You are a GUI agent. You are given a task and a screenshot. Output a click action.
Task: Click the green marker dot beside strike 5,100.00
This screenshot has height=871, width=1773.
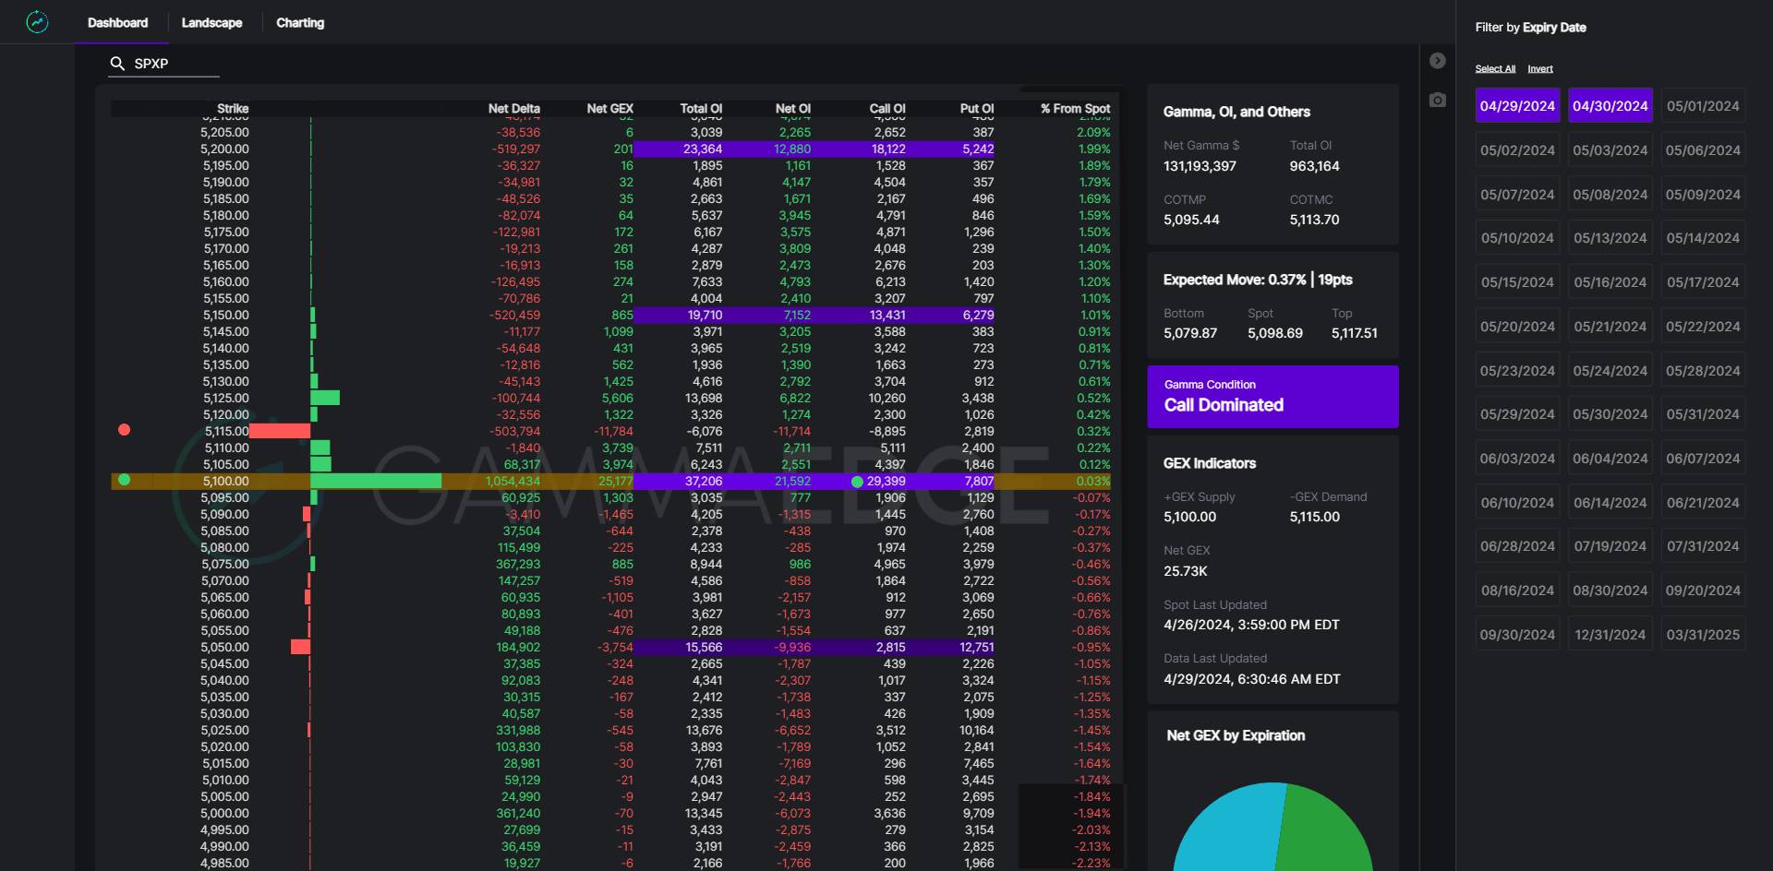(x=125, y=480)
